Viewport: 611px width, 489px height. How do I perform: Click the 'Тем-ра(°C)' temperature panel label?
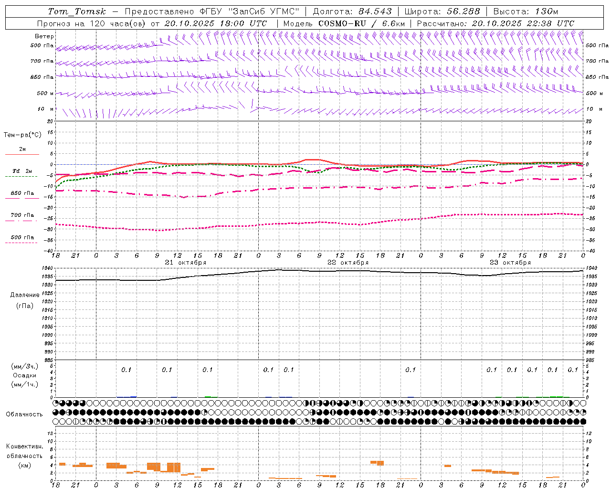coord(22,135)
